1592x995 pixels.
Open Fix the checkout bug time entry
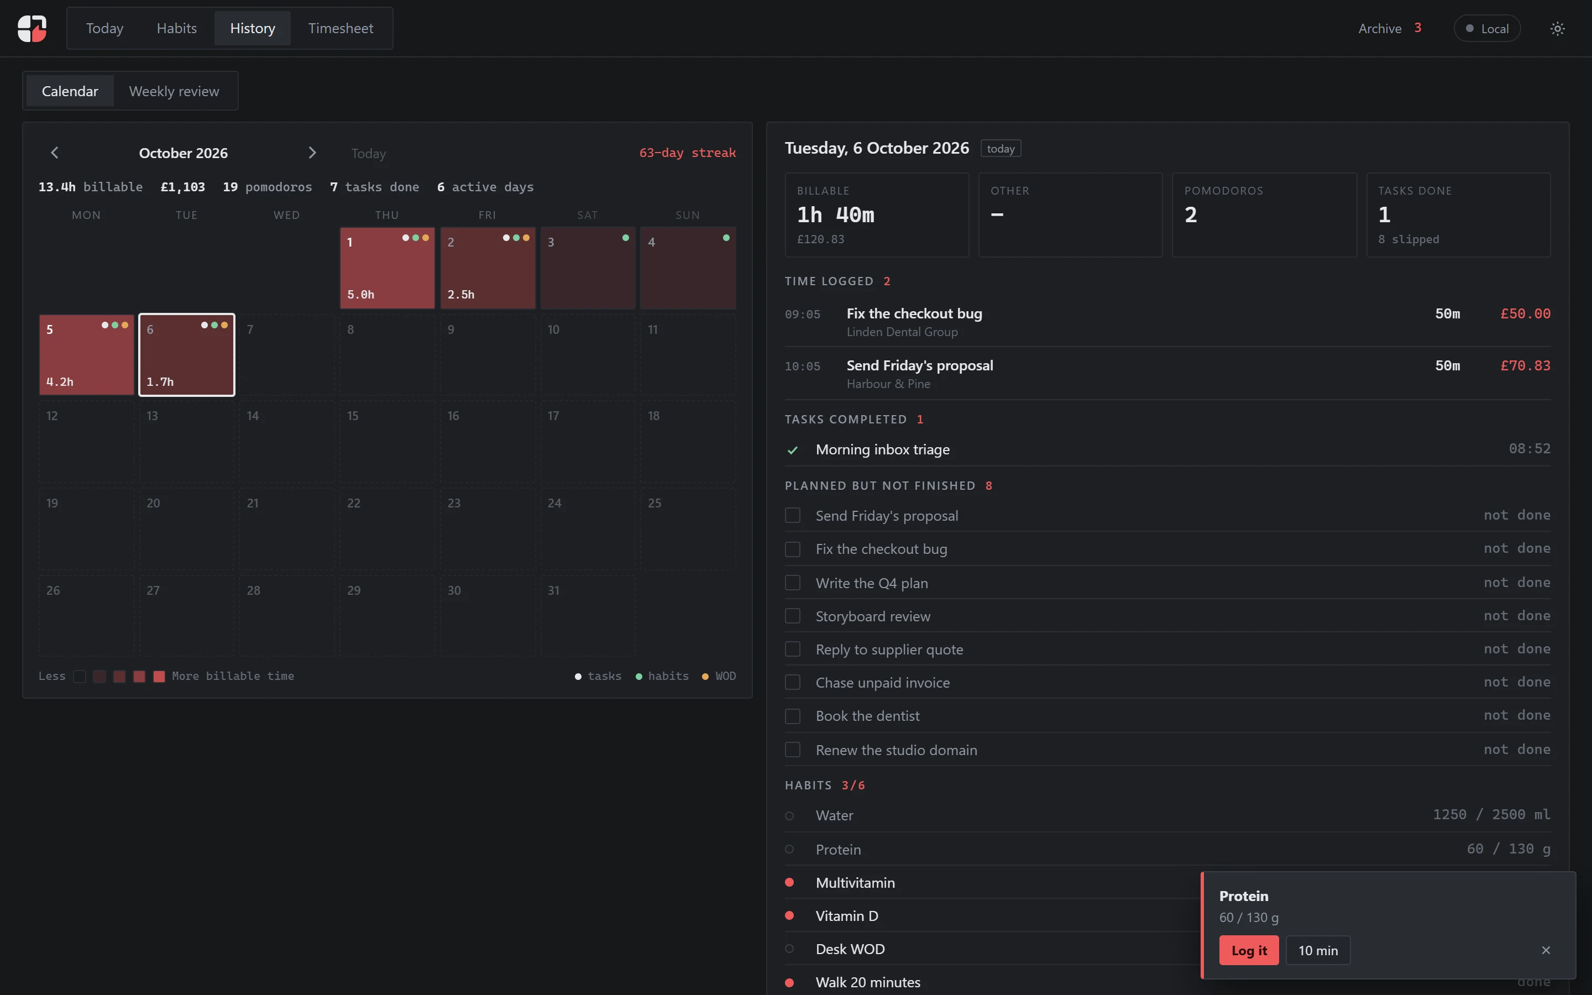coord(1167,321)
